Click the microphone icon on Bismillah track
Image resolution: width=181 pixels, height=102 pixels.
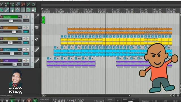pos(37,17)
